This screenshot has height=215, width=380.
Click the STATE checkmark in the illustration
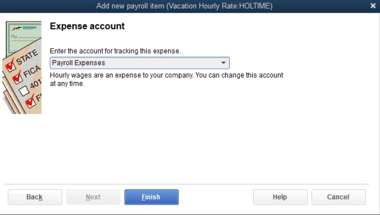coord(10,65)
